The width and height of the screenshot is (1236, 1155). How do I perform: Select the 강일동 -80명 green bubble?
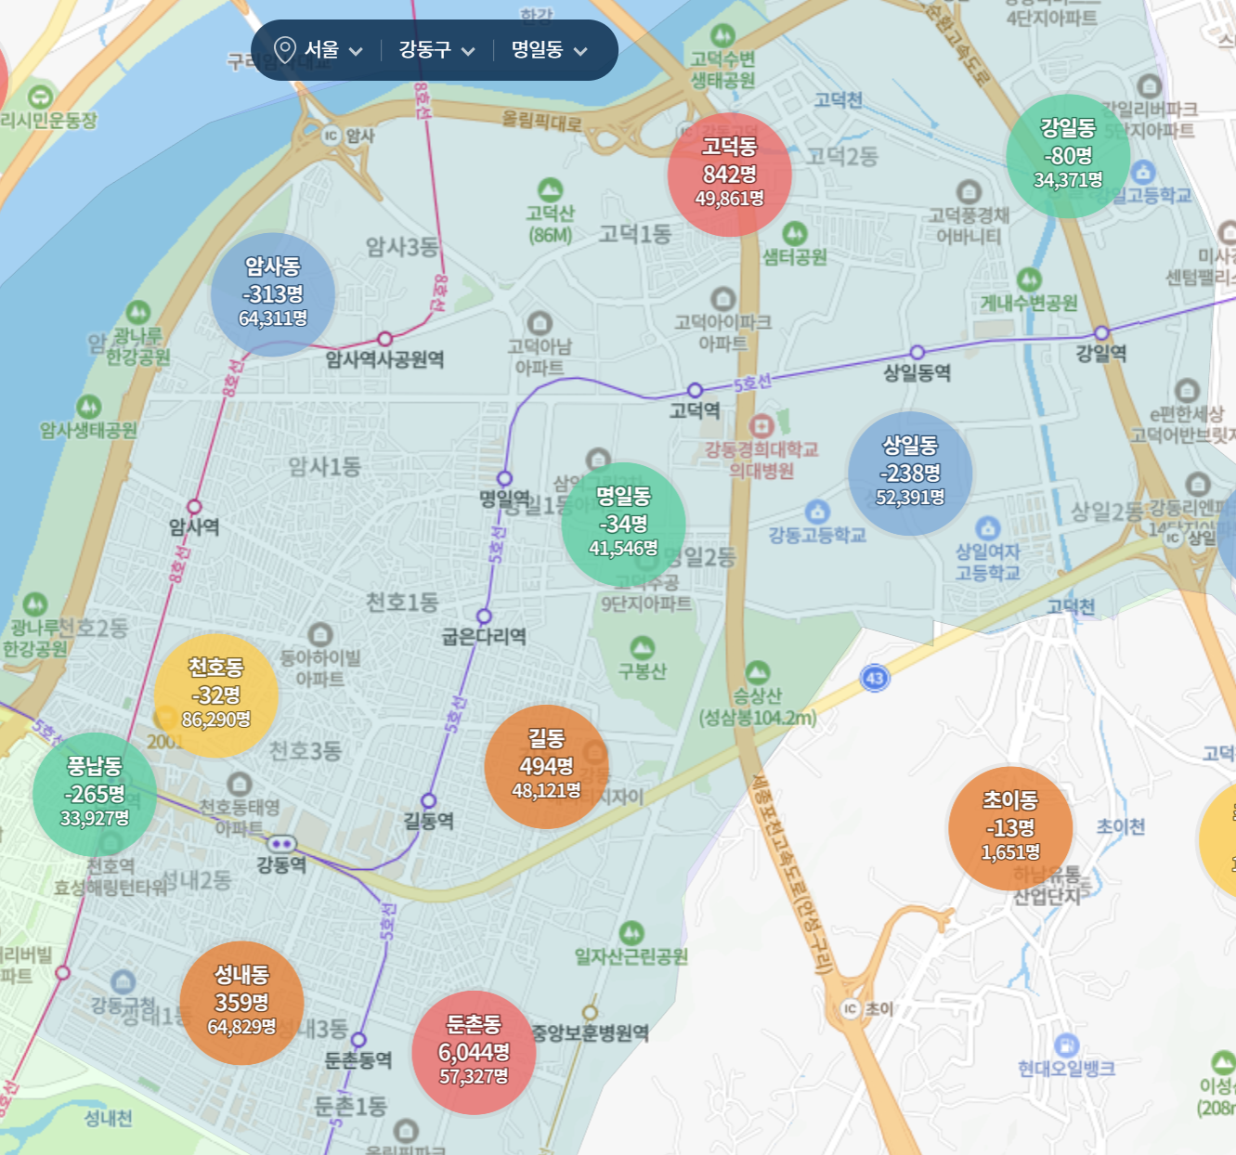[x=1068, y=155]
